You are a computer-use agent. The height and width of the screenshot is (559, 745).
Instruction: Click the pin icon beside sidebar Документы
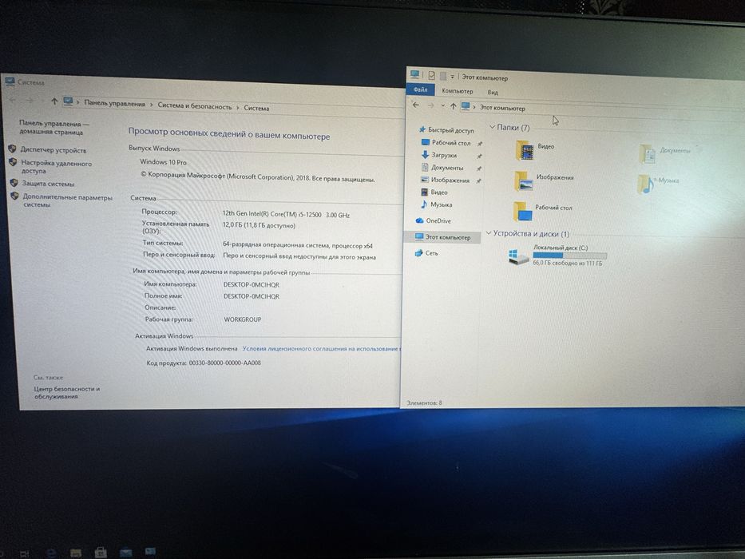[478, 168]
